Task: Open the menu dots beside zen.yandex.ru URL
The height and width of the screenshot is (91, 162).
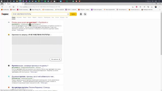Action: click(x=43, y=67)
